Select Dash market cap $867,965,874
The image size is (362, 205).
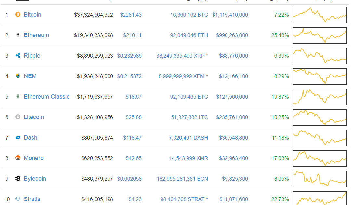point(97,138)
